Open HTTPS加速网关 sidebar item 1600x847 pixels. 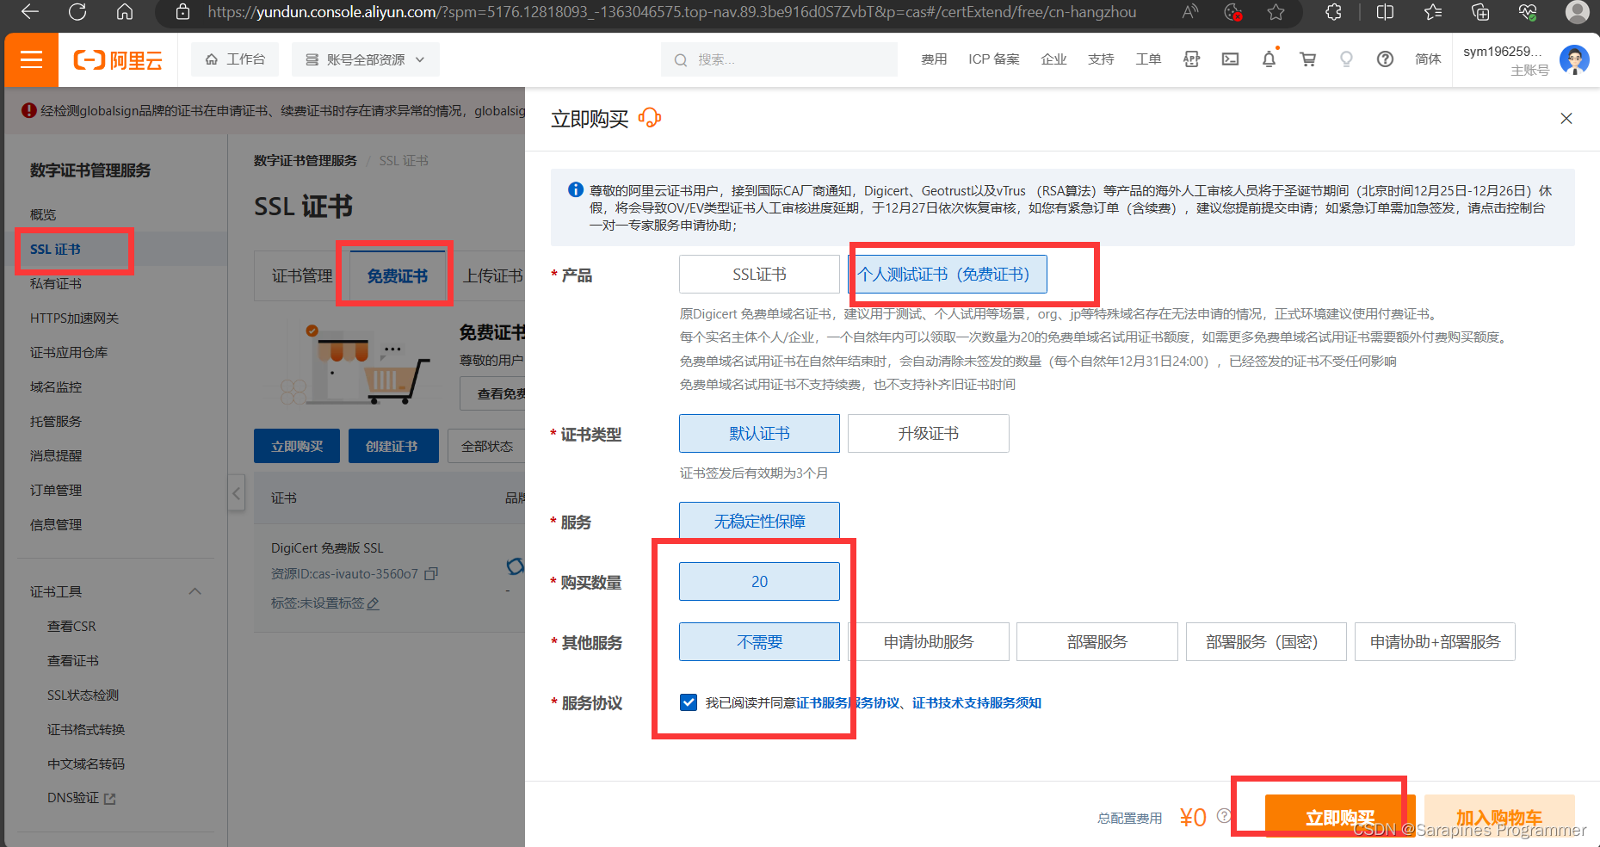pyautogui.click(x=74, y=318)
